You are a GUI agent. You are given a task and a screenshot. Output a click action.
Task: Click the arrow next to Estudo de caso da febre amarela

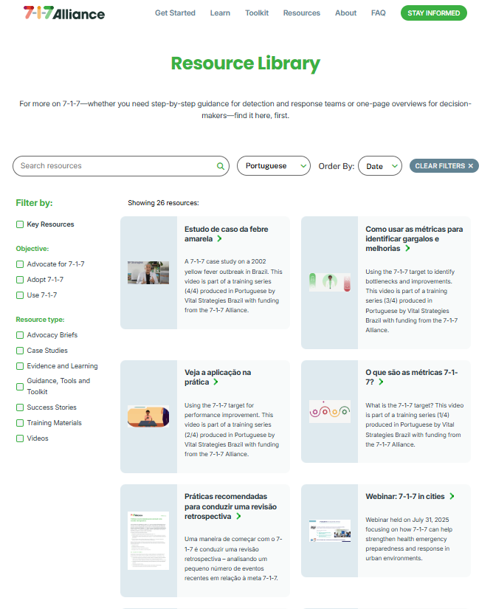[x=219, y=239]
